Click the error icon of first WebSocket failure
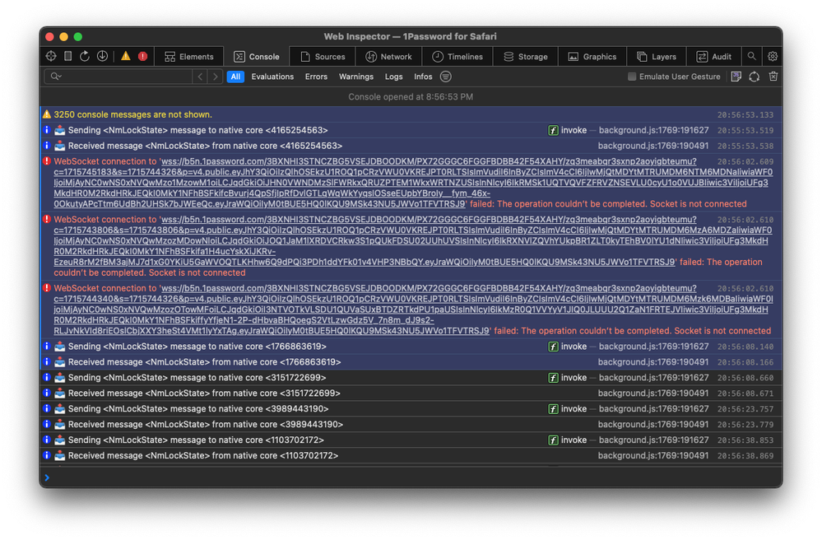 [x=47, y=161]
